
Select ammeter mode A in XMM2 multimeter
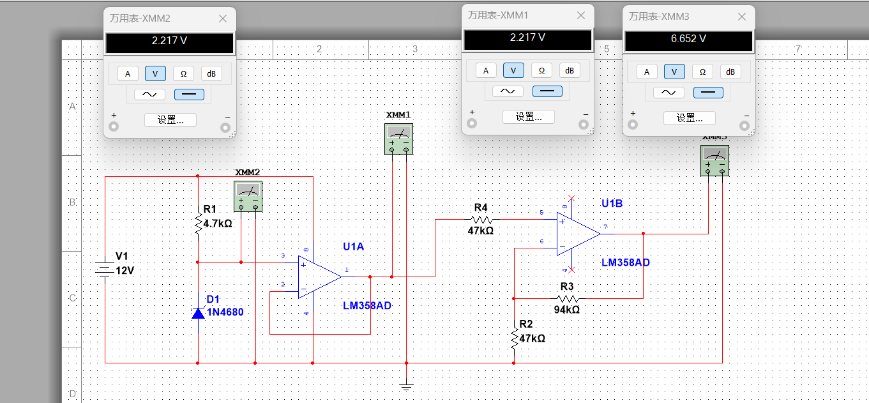click(x=127, y=73)
